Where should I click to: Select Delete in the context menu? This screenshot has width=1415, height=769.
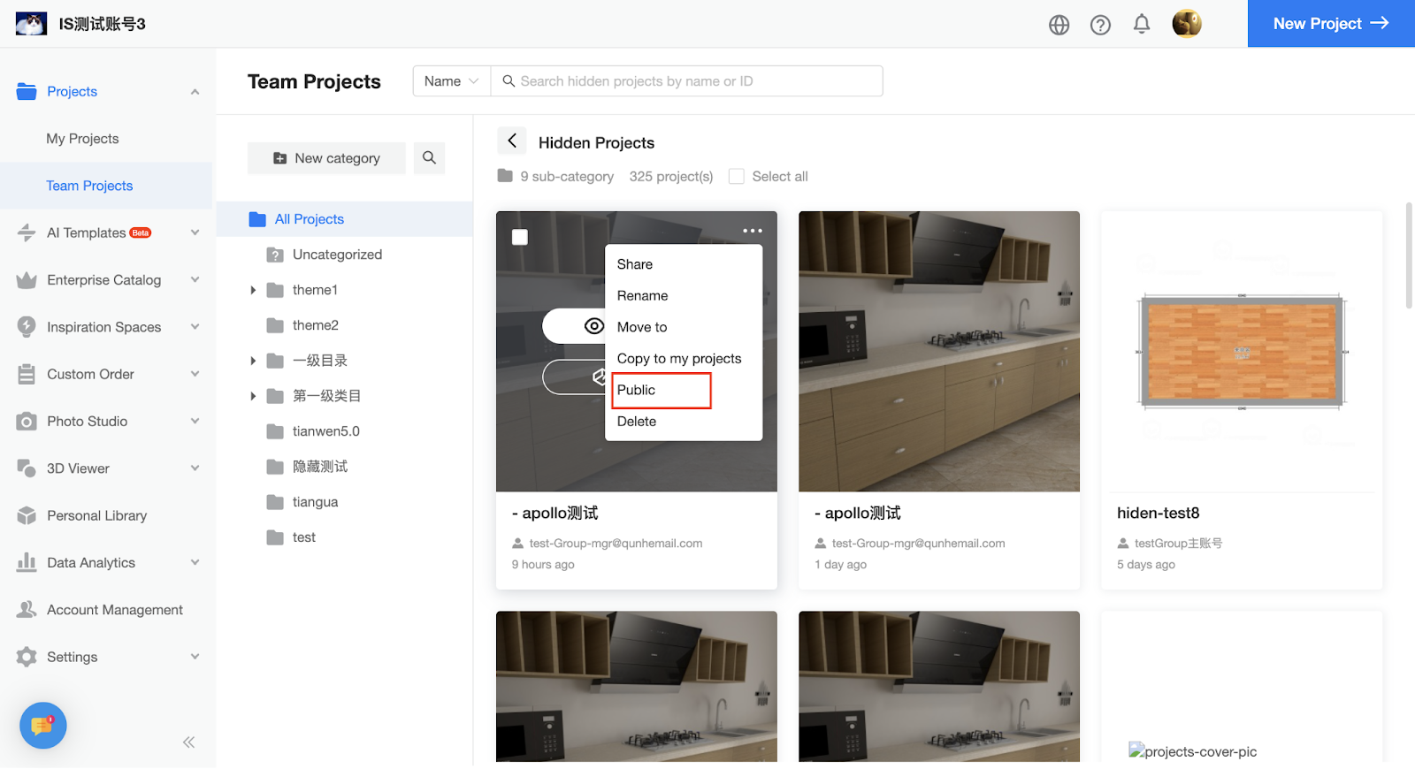pyautogui.click(x=637, y=422)
